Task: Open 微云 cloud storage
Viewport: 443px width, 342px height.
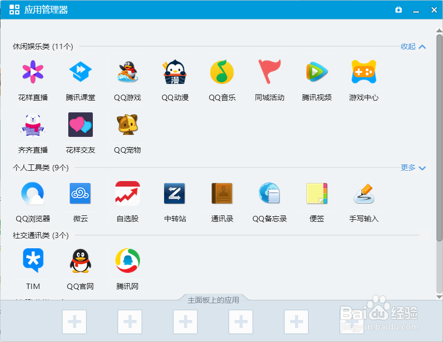Action: pos(80,193)
